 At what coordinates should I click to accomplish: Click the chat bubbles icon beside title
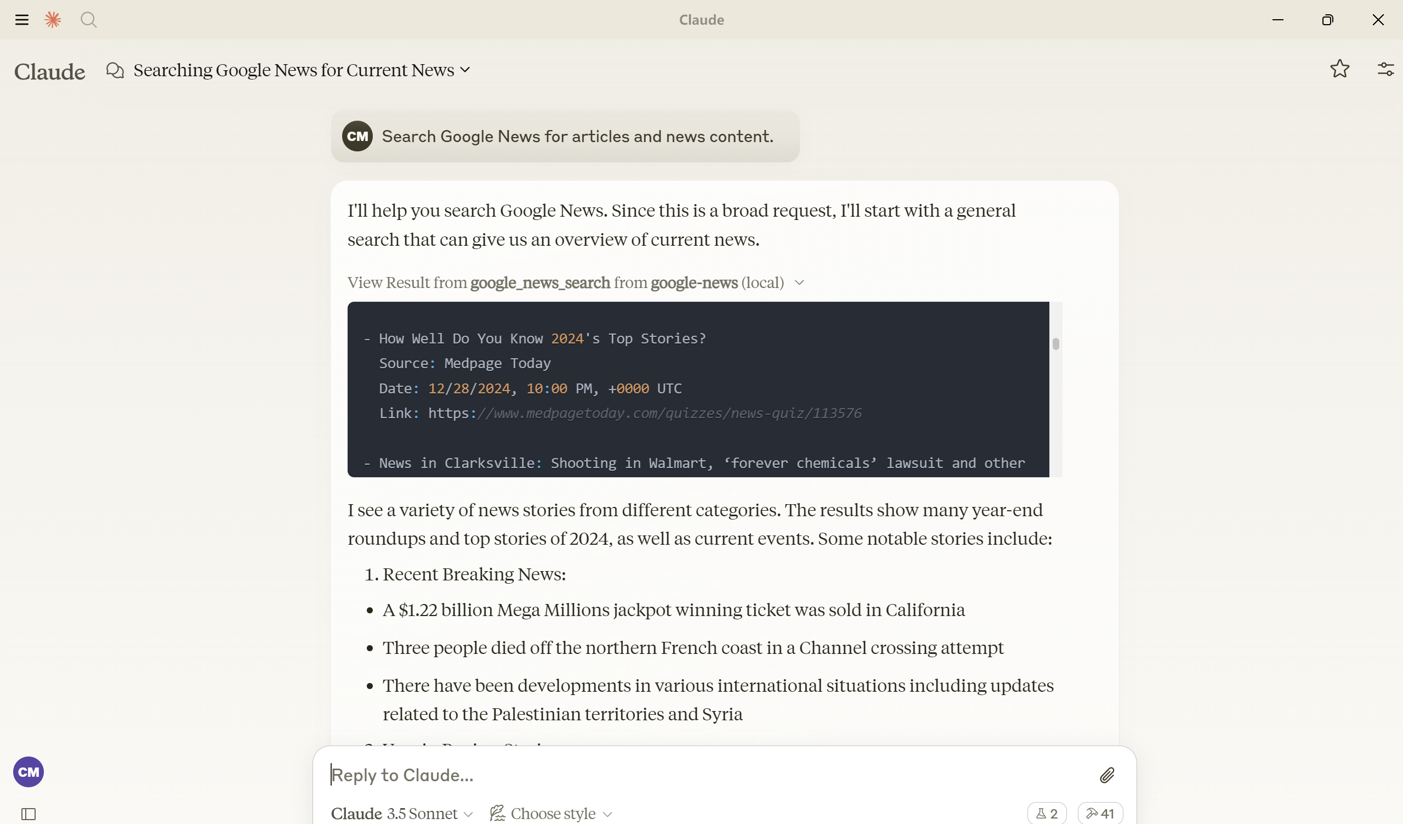[x=115, y=70]
